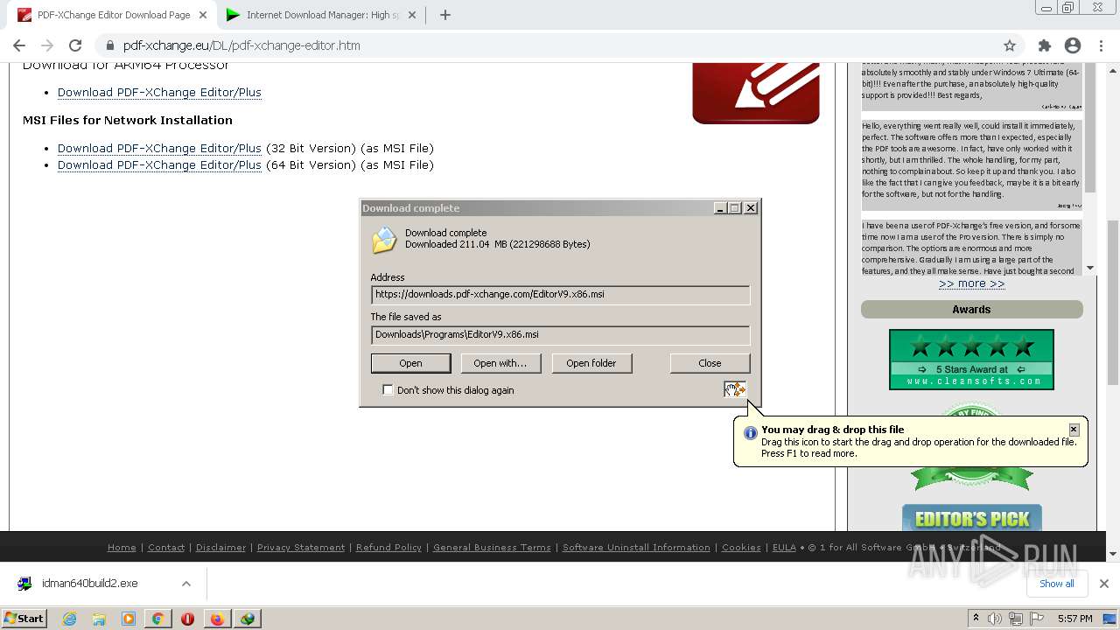Click the taskbar clock showing 5:57 PM
Screen dimensions: 1120x630
point(1074,619)
